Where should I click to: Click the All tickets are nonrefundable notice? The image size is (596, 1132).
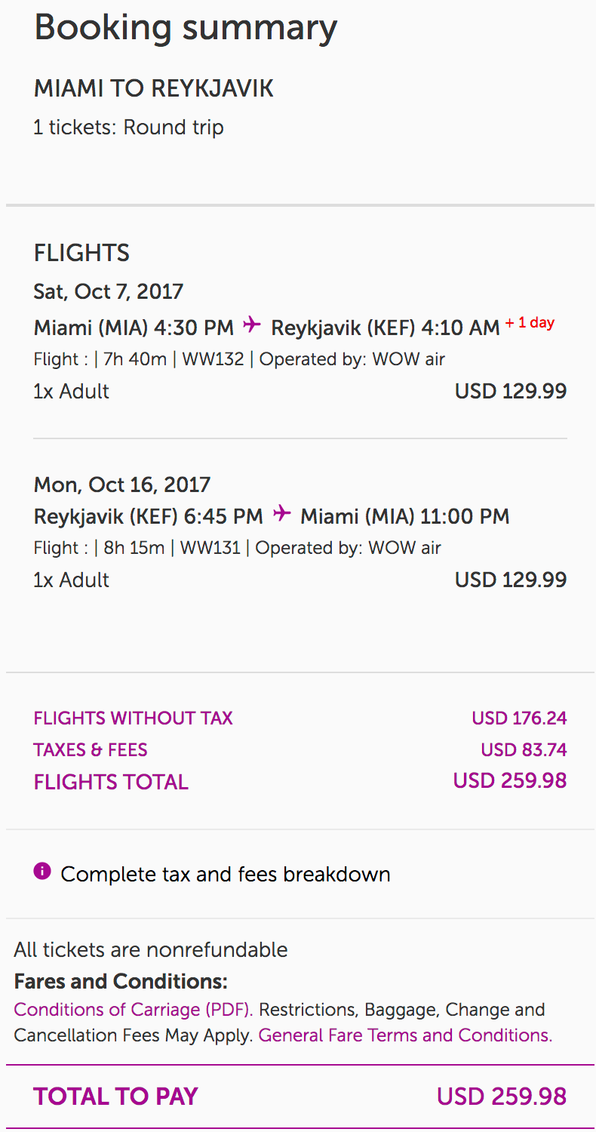(151, 949)
